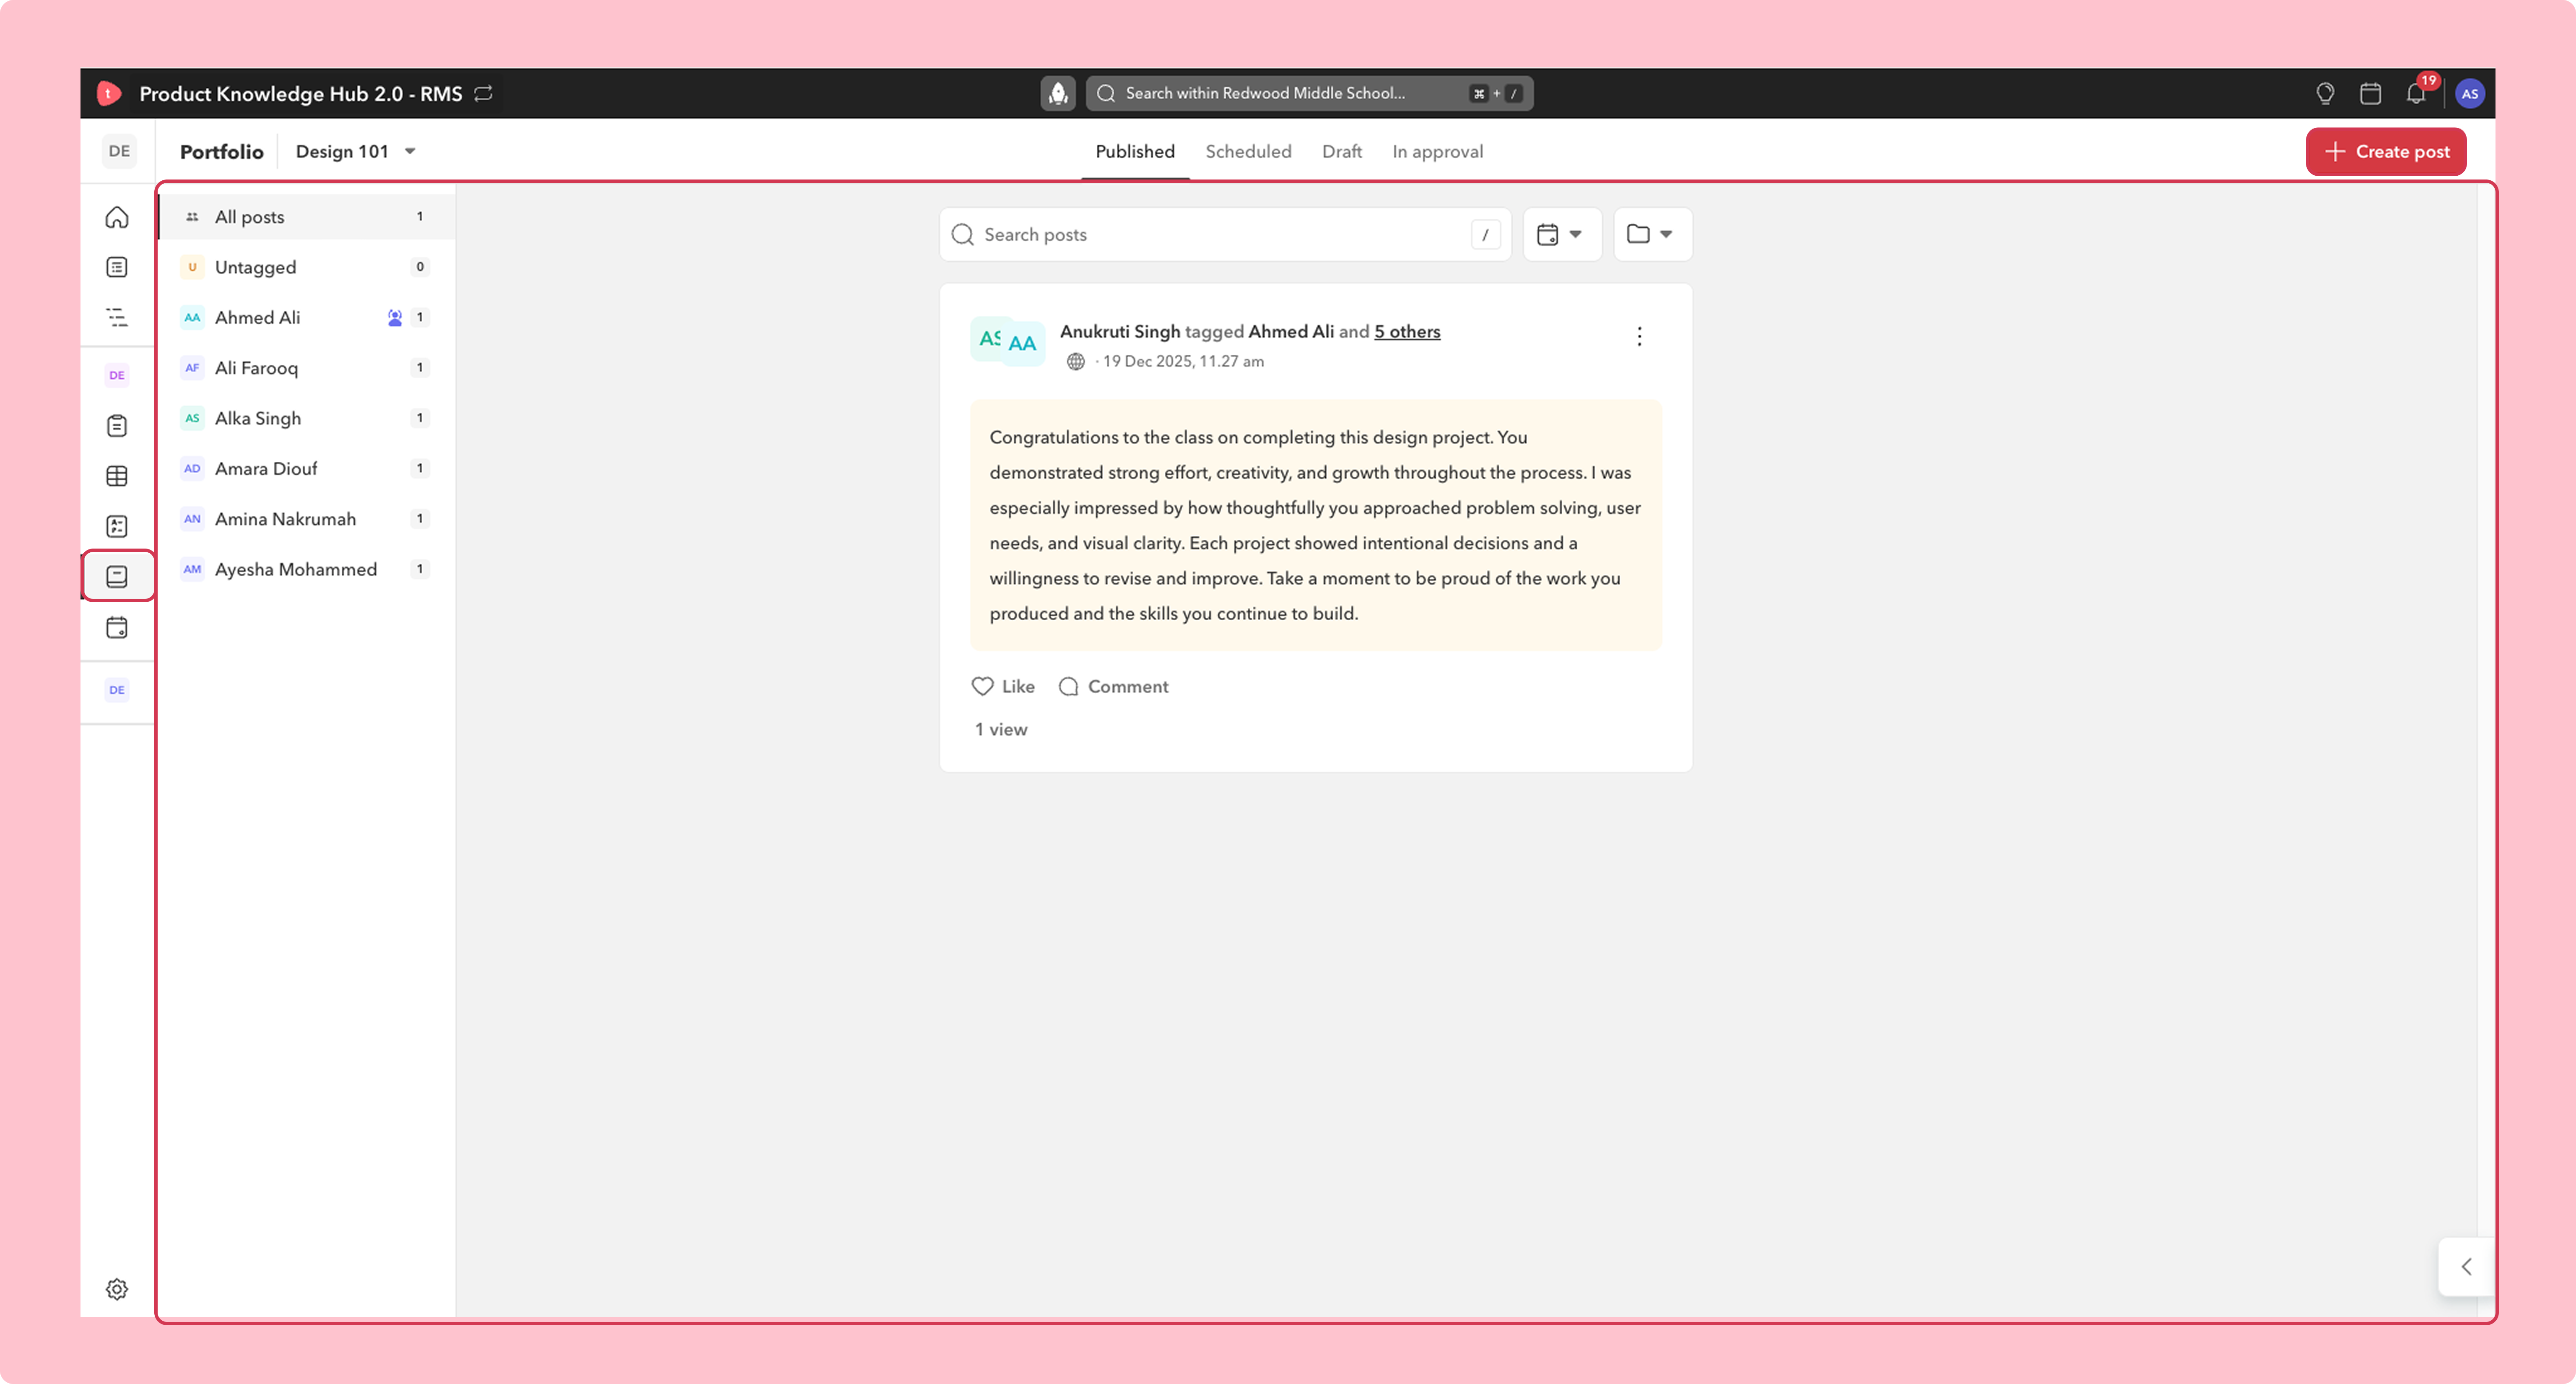This screenshot has height=1384, width=2576.
Task: Select All posts in the student list
Action: pos(307,217)
